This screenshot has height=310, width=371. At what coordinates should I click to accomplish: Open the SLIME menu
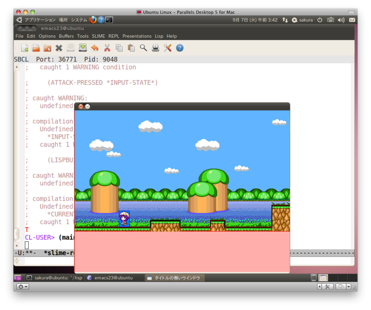pyautogui.click(x=98, y=36)
